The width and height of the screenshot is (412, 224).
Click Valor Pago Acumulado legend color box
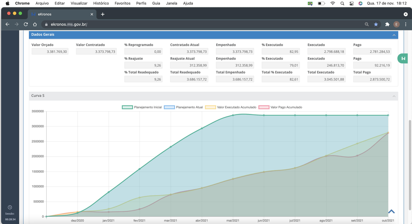tap(264, 107)
